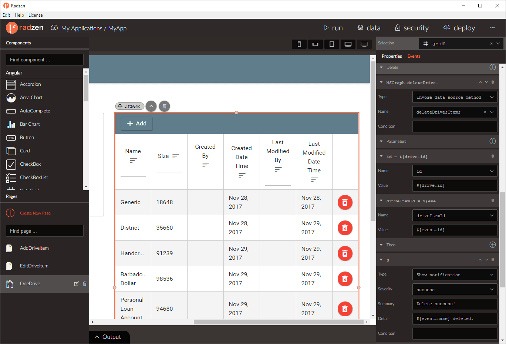Click the DataGrid move handle
The width and height of the screenshot is (506, 344).
pyautogui.click(x=120, y=106)
